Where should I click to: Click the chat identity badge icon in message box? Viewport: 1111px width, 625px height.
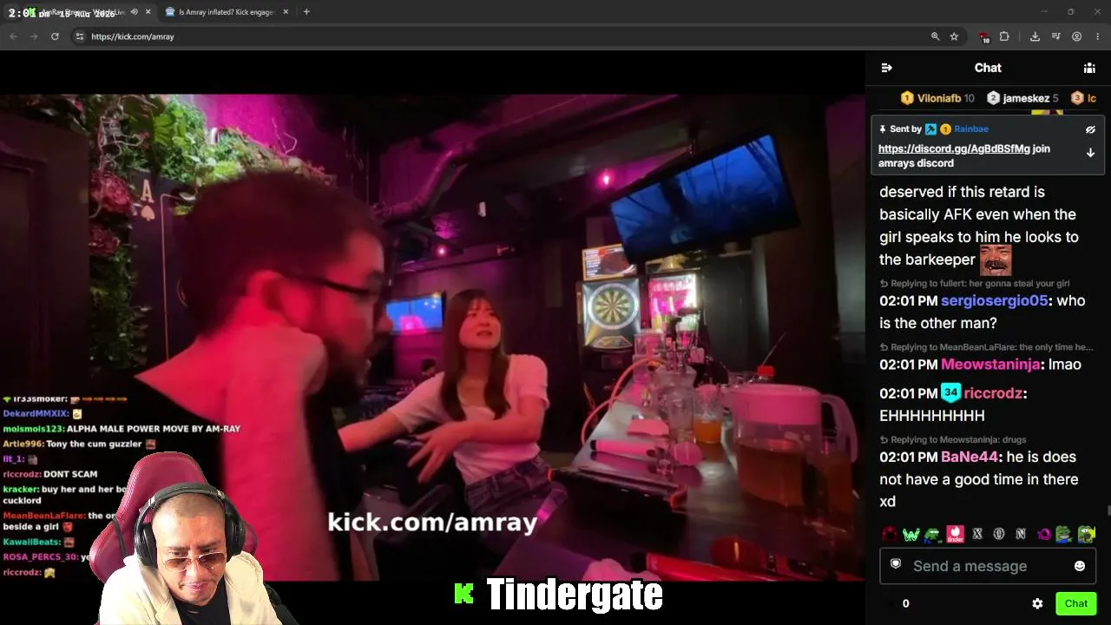point(896,564)
